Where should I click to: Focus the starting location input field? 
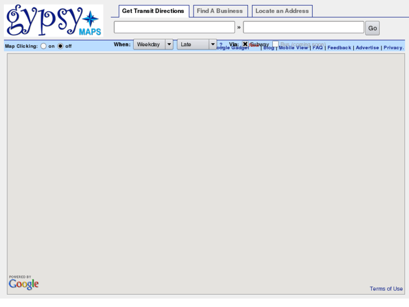tap(174, 27)
